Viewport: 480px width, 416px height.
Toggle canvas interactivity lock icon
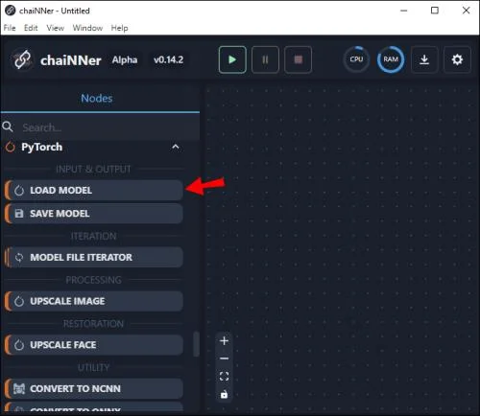click(x=224, y=395)
